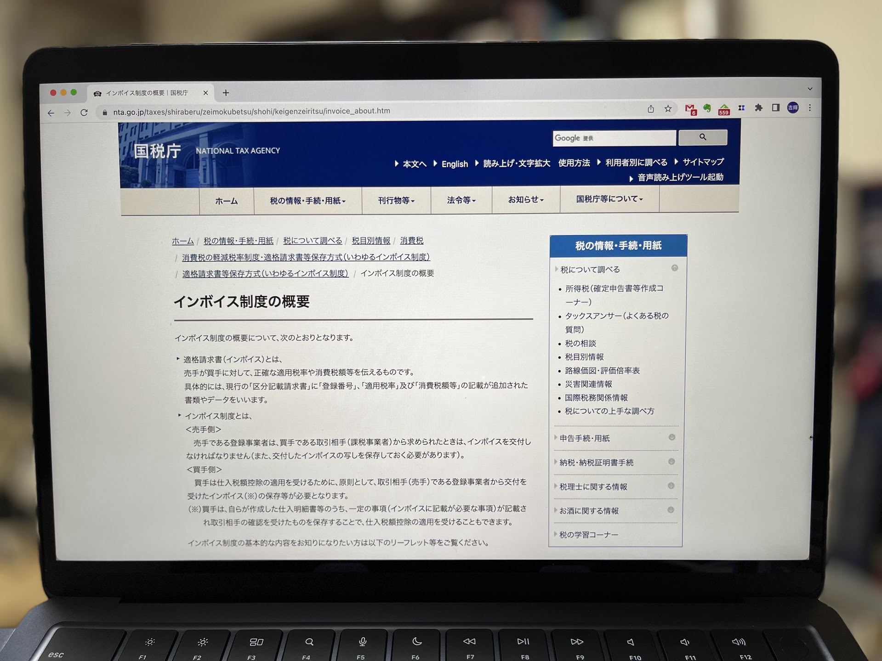Open Chrome three-dot menu
The height and width of the screenshot is (661, 882).
(810, 107)
